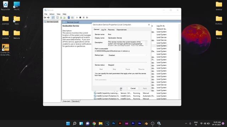Screen dimensions: 227x127
Task: Open taskbar Search
Action: click(74, 123)
